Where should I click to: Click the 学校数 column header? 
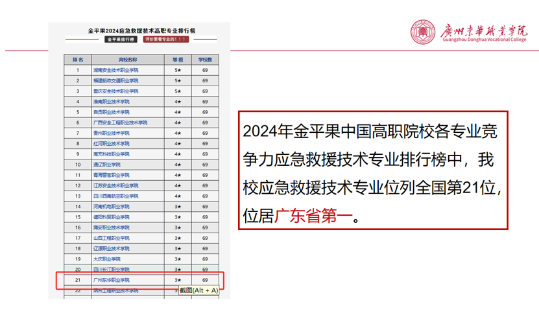(x=205, y=60)
